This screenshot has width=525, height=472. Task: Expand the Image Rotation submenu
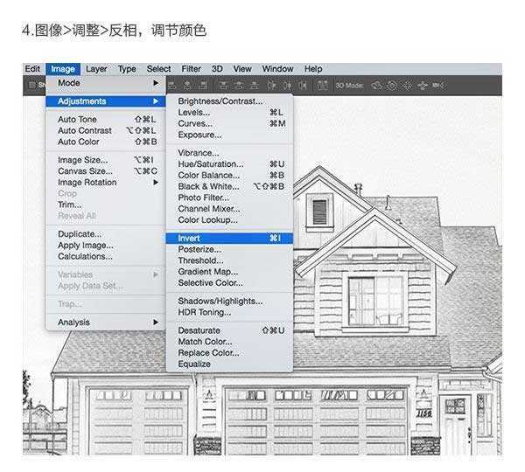(x=106, y=183)
